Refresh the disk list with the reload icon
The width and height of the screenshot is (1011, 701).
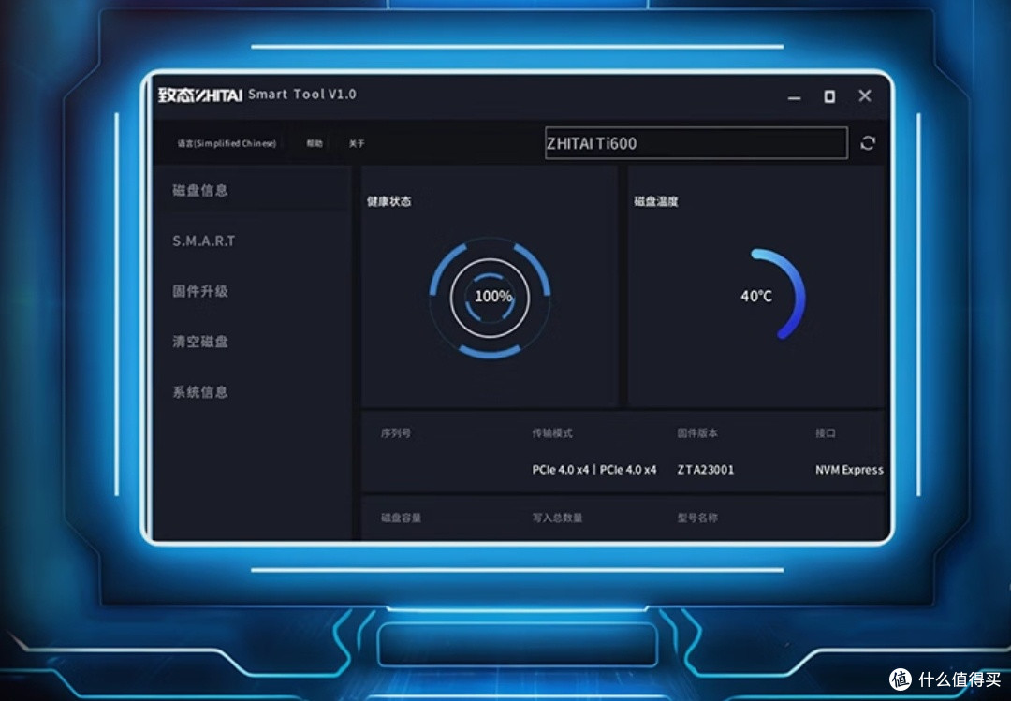pyautogui.click(x=867, y=142)
